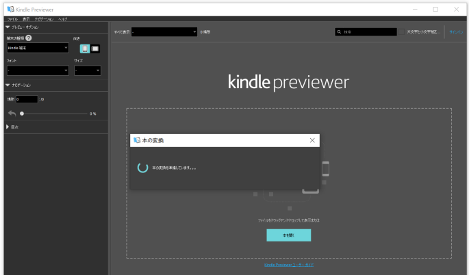The image size is (469, 275).
Task: Maximize the Kindle Previewer window
Action: (x=435, y=10)
